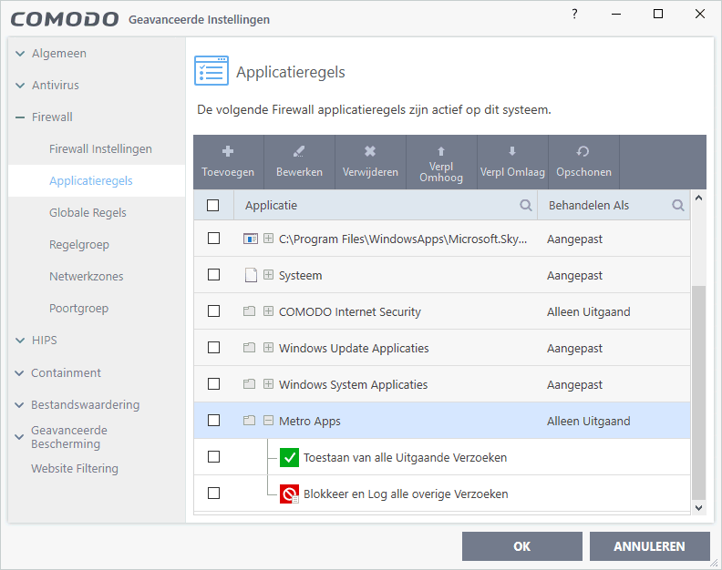
Task: Select 'Toestaan van alle Uitgaande Verzoeken' rule
Action: tap(405, 457)
